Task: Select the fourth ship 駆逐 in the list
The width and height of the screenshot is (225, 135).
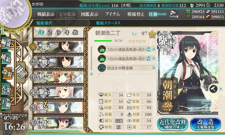Action: coord(58,93)
